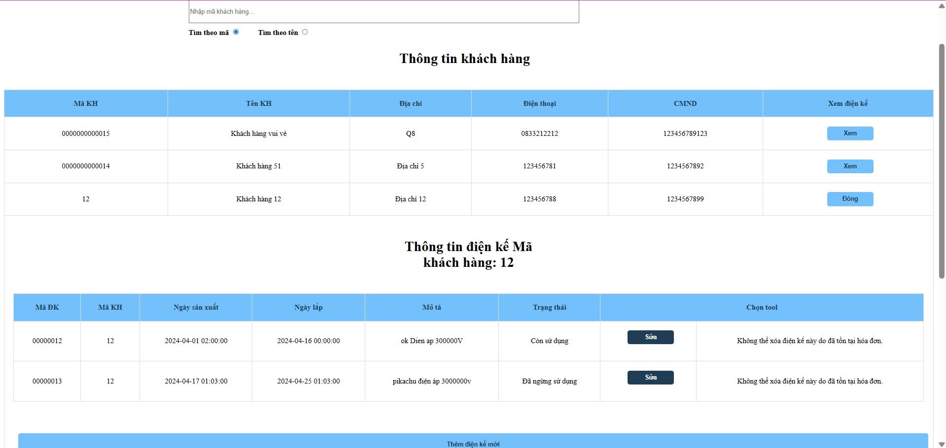
Task: Select the 'Tìm theo tên' radio button
Action: [305, 32]
